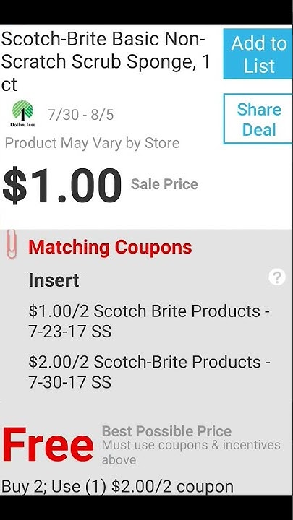The height and width of the screenshot is (520, 293).
Task: Tap the red Free price text
Action: [48, 445]
